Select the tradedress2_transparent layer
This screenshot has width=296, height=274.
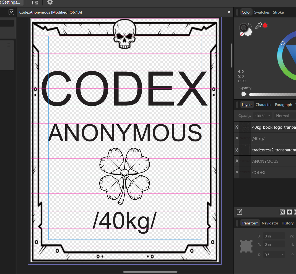265,150
